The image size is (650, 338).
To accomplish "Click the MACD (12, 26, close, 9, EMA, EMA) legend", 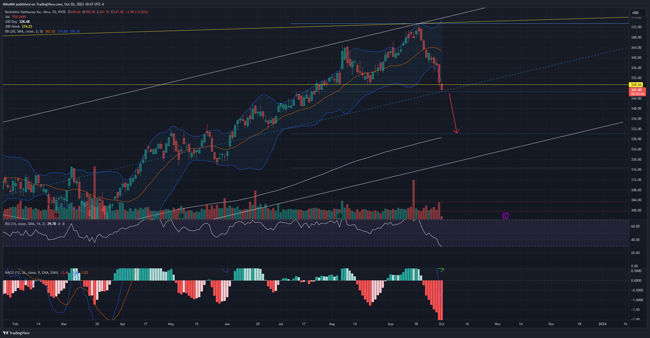I will point(31,273).
